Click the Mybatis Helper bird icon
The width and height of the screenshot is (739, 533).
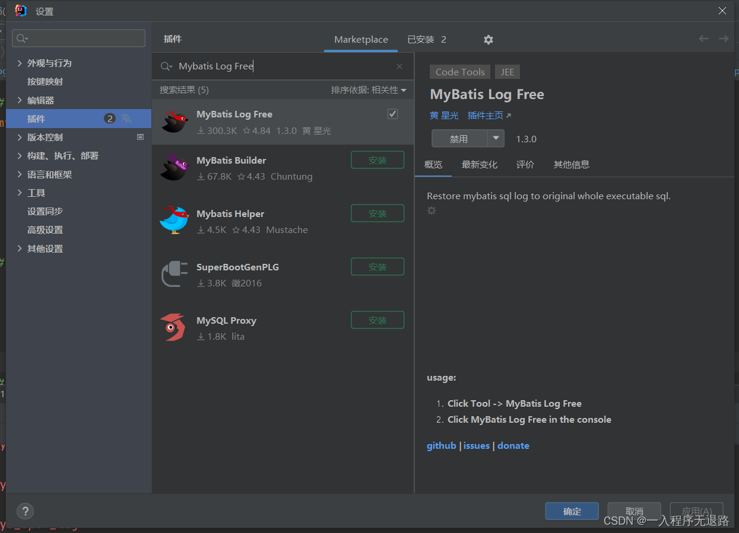[x=174, y=220]
